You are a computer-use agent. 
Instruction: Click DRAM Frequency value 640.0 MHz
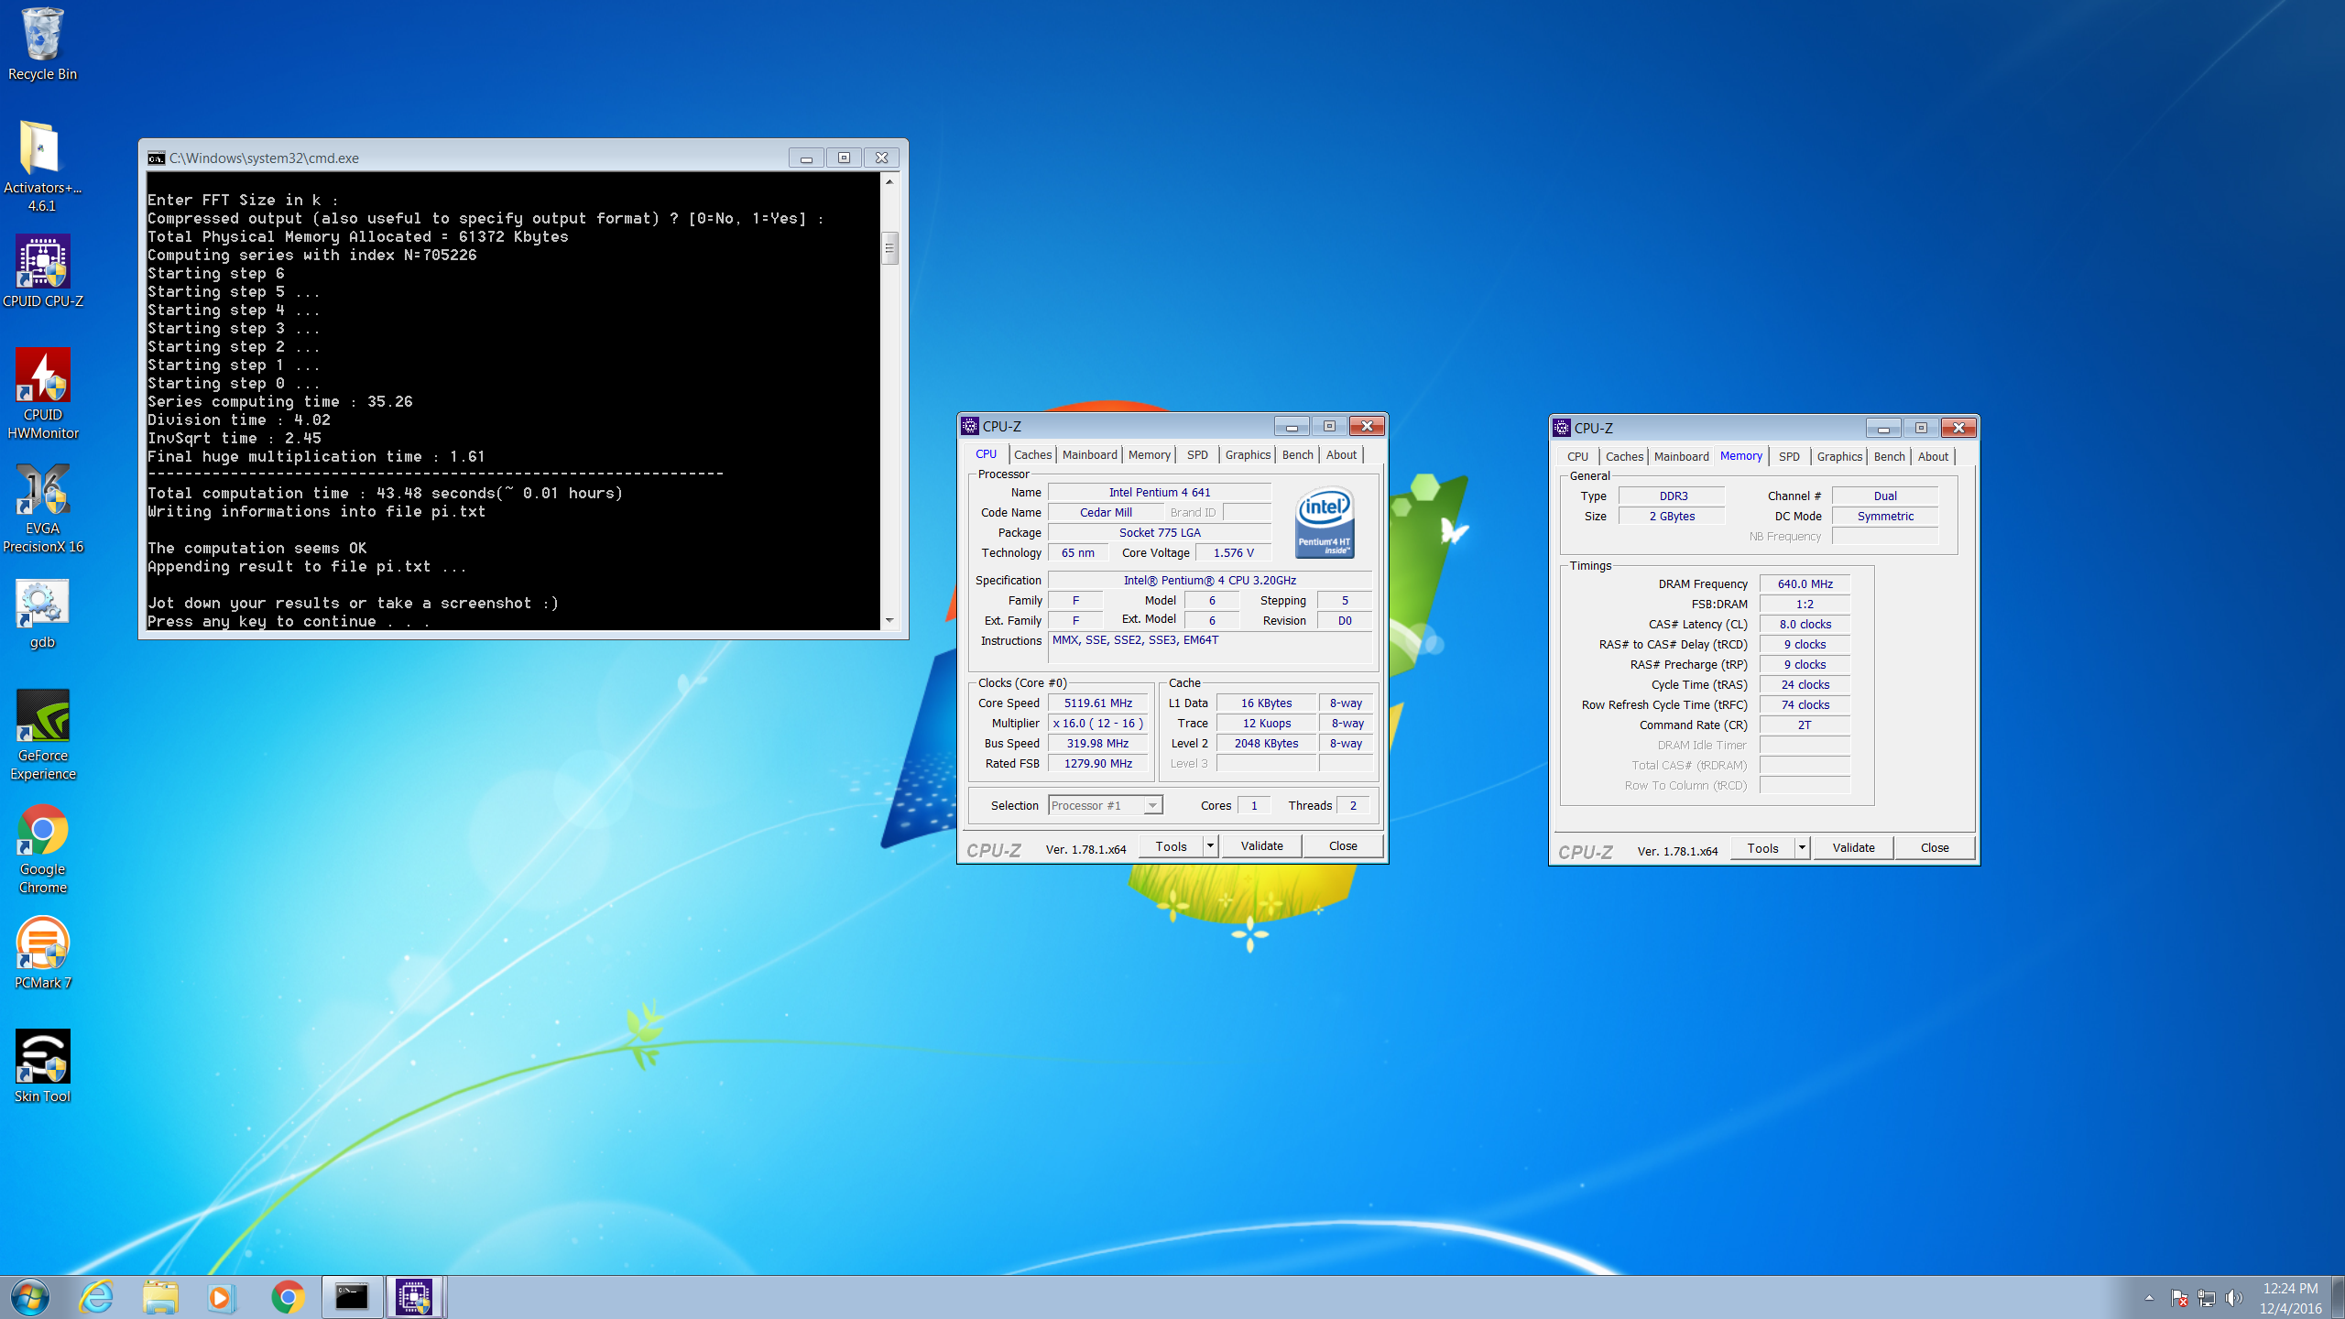1805,583
